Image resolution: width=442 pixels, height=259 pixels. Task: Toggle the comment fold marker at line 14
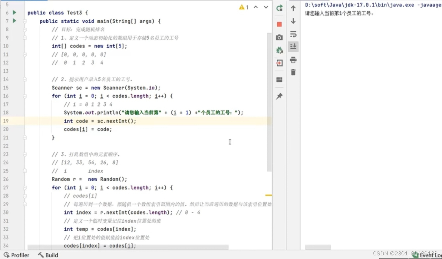click(x=25, y=79)
